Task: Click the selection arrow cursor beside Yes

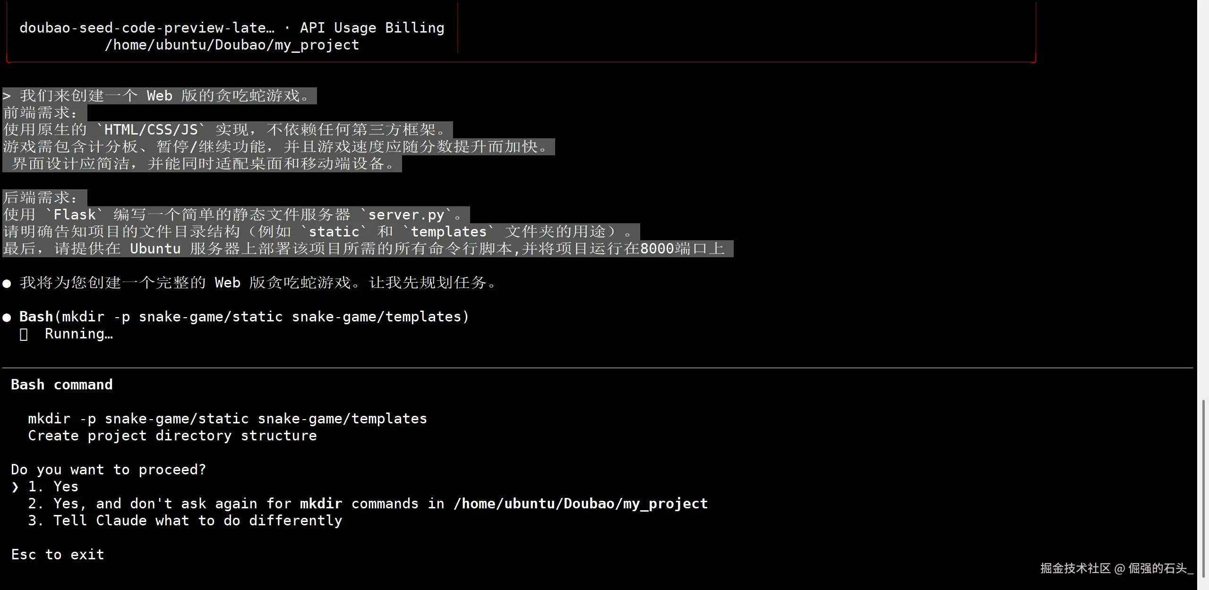Action: point(15,487)
